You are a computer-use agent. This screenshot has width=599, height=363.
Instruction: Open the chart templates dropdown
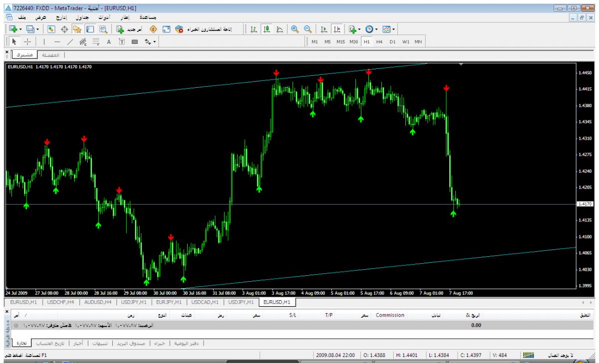point(389,29)
